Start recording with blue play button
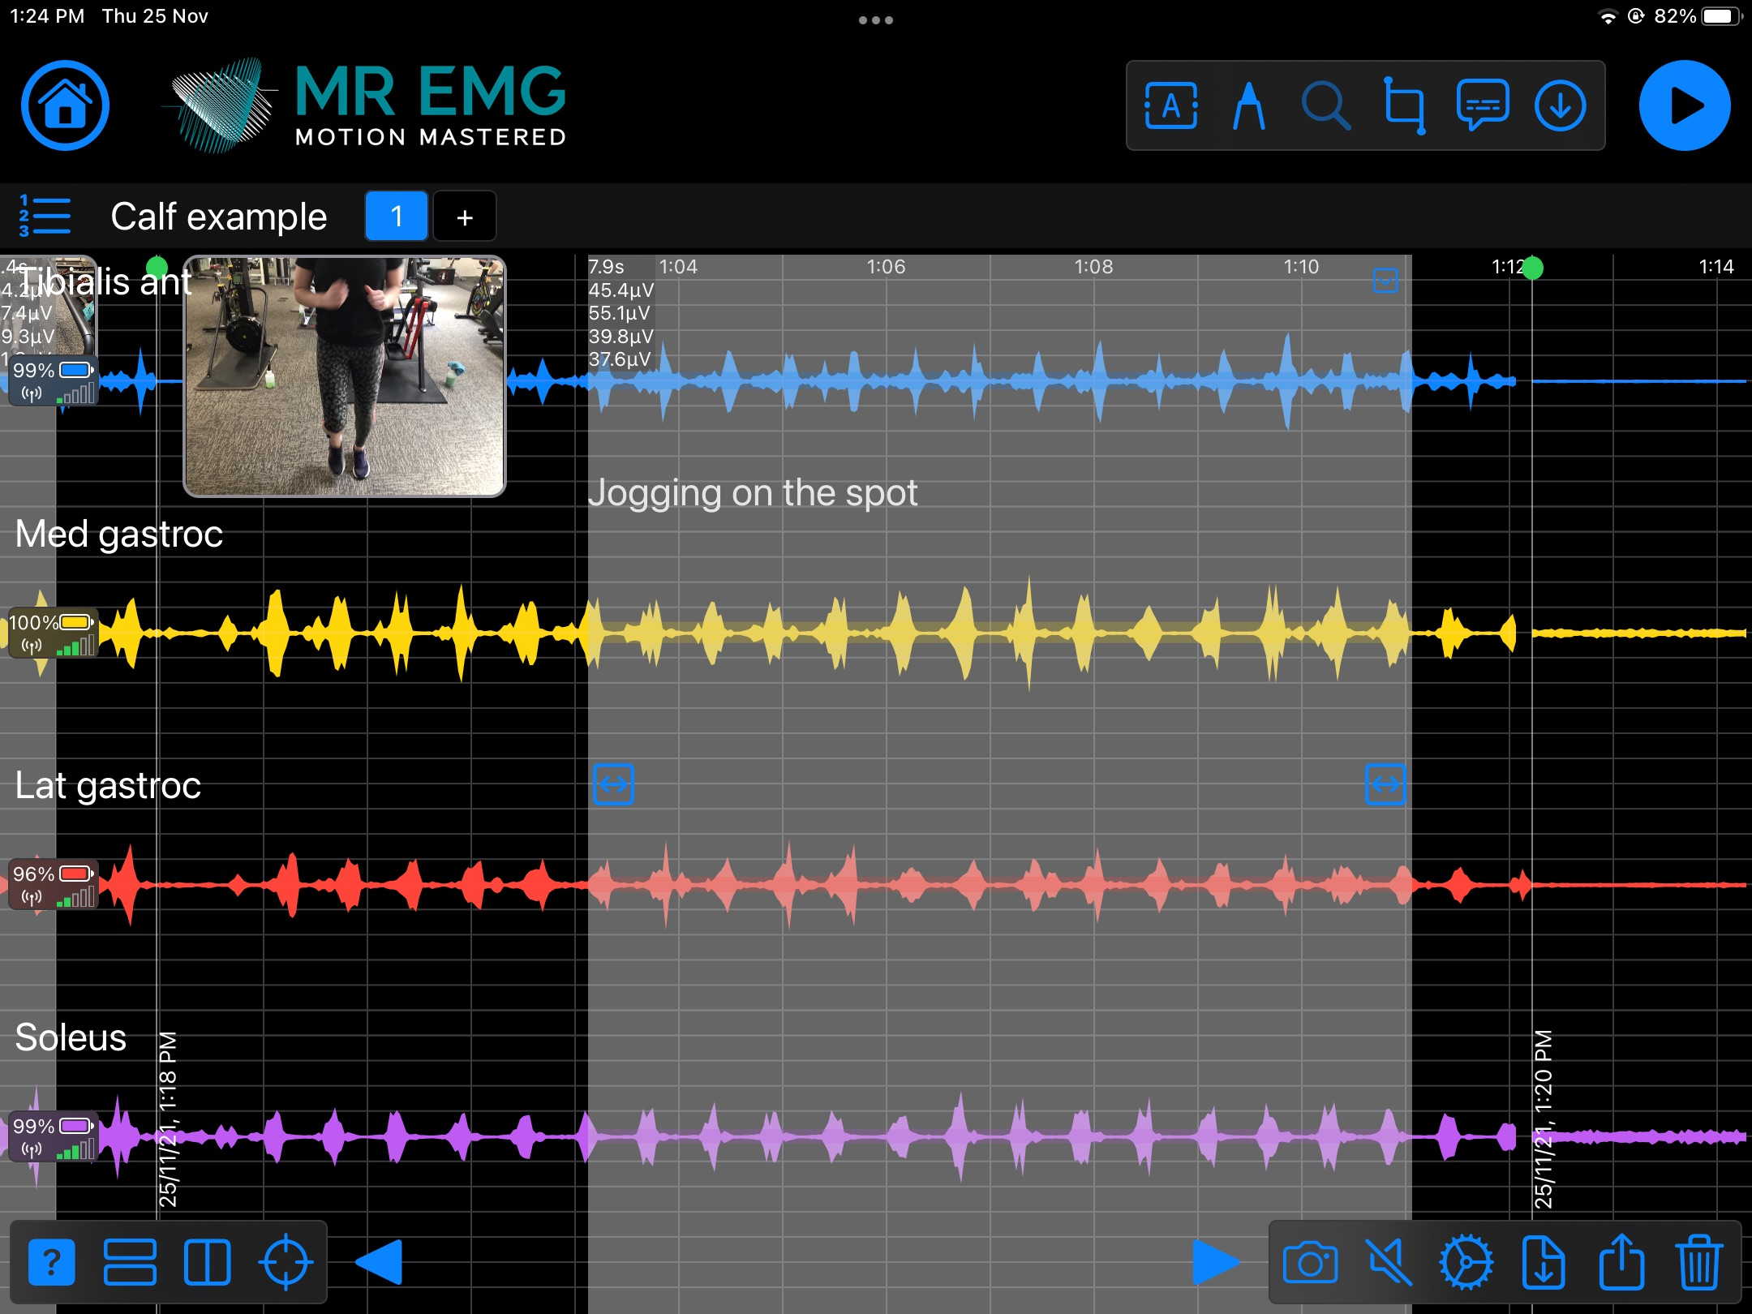The width and height of the screenshot is (1752, 1314). 1685,105
